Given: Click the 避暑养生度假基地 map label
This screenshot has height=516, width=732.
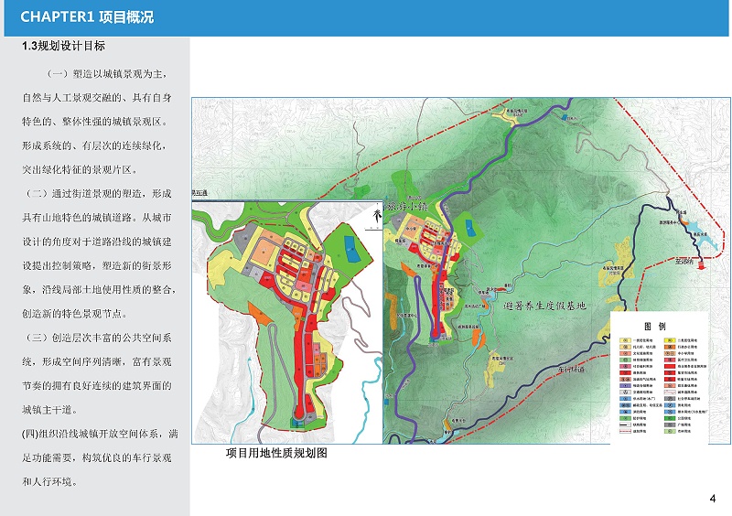Looking at the screenshot, I should 544,305.
